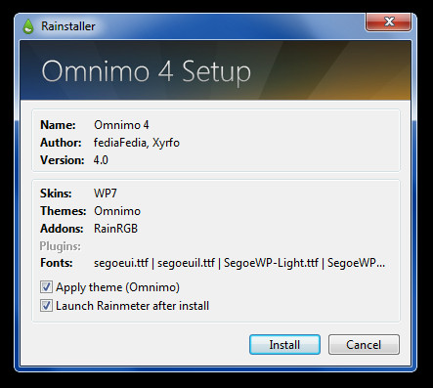Click the 'Skins:' label
The width and height of the screenshot is (433, 388).
click(x=56, y=194)
